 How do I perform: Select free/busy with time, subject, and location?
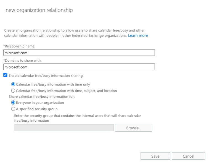13,91
